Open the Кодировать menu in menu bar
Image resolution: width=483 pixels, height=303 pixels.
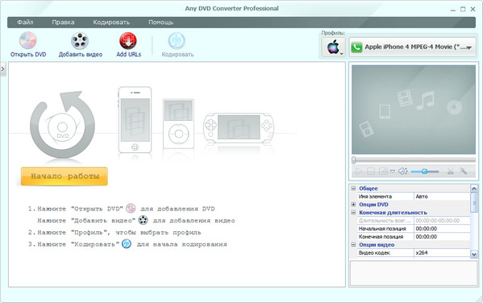pos(111,23)
